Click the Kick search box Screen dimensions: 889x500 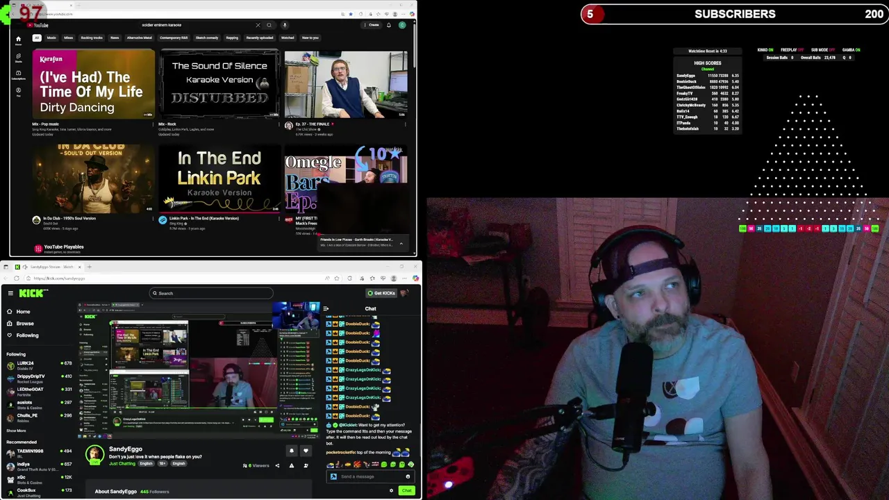coord(211,293)
